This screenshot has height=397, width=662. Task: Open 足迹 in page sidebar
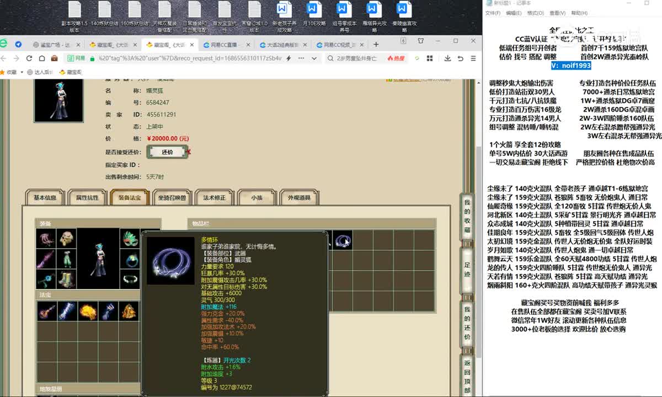point(467,271)
